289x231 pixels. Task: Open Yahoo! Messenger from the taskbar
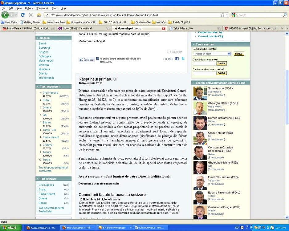coord(115,228)
